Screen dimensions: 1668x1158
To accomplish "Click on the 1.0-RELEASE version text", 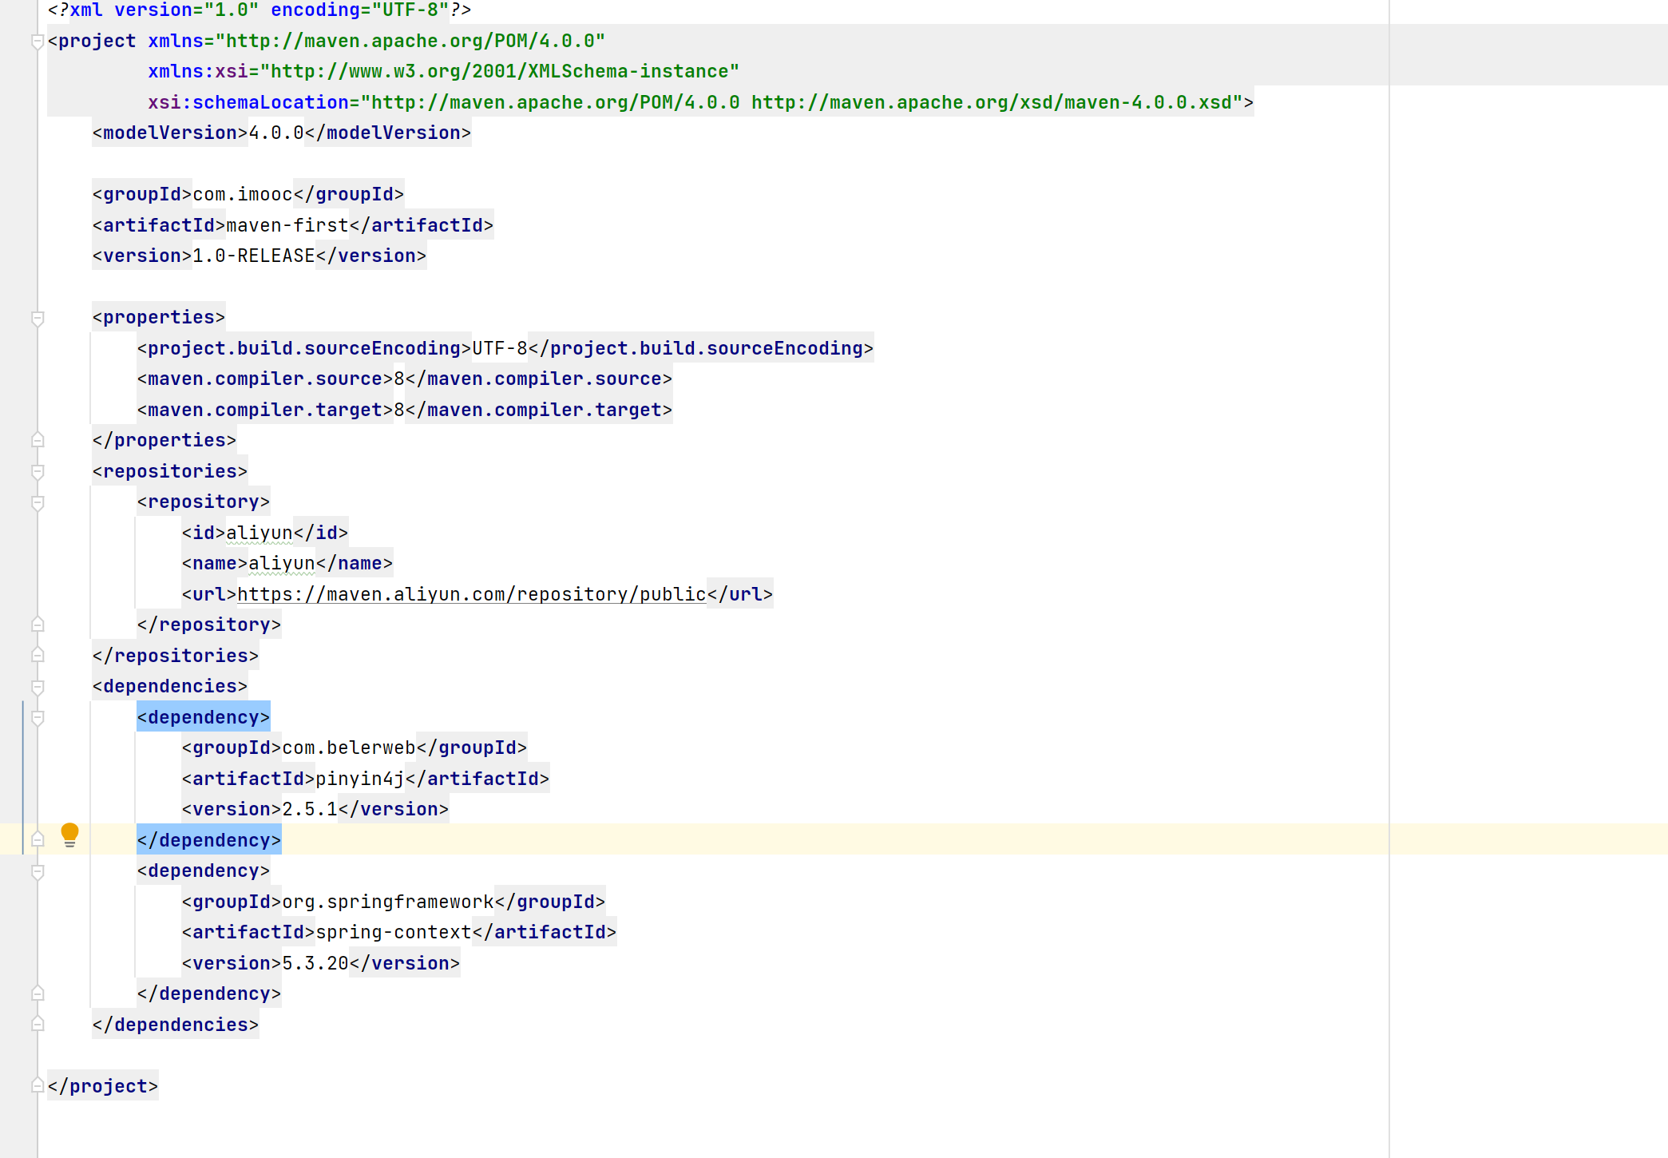I will click(253, 256).
